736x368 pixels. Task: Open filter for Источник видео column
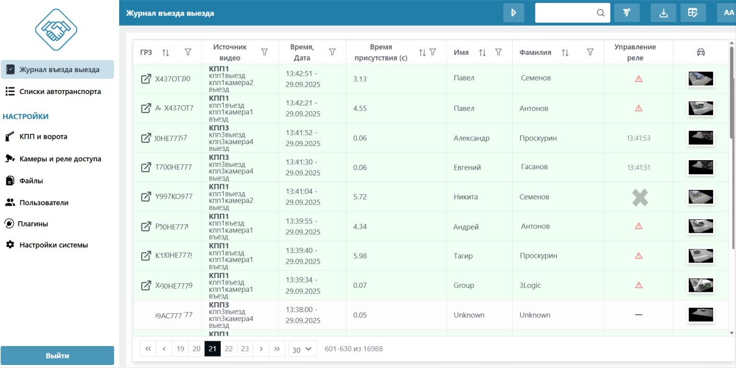(x=264, y=52)
